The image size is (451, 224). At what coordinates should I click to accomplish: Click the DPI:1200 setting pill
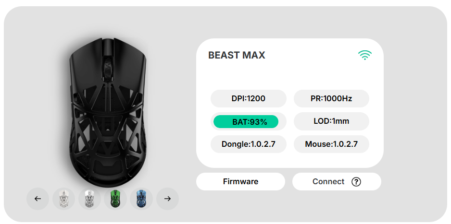pyautogui.click(x=248, y=99)
